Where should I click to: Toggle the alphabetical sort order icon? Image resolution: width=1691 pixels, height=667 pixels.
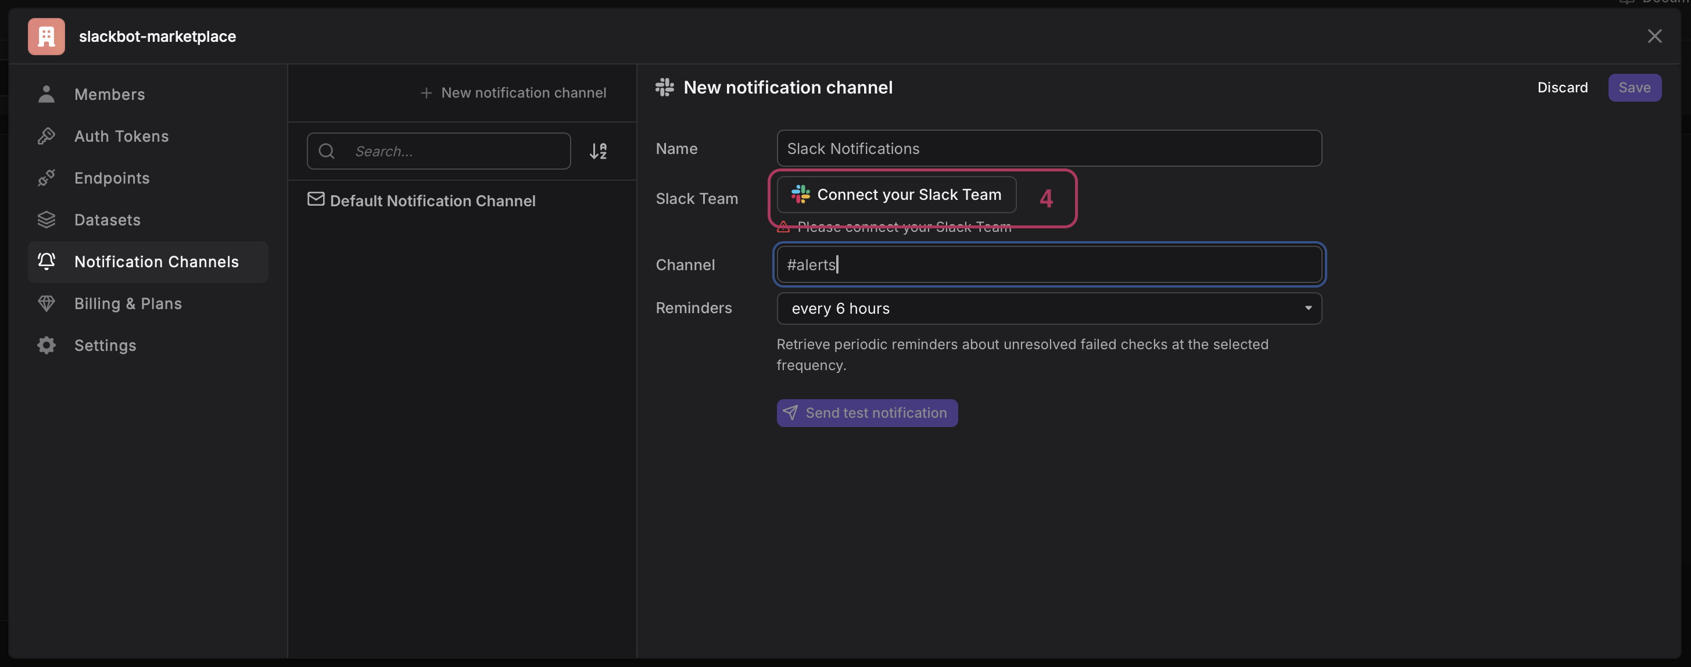[598, 151]
